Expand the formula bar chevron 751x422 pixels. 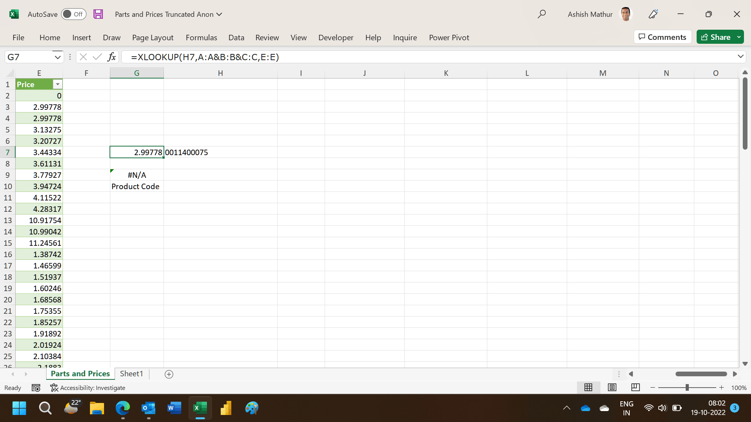click(x=740, y=57)
